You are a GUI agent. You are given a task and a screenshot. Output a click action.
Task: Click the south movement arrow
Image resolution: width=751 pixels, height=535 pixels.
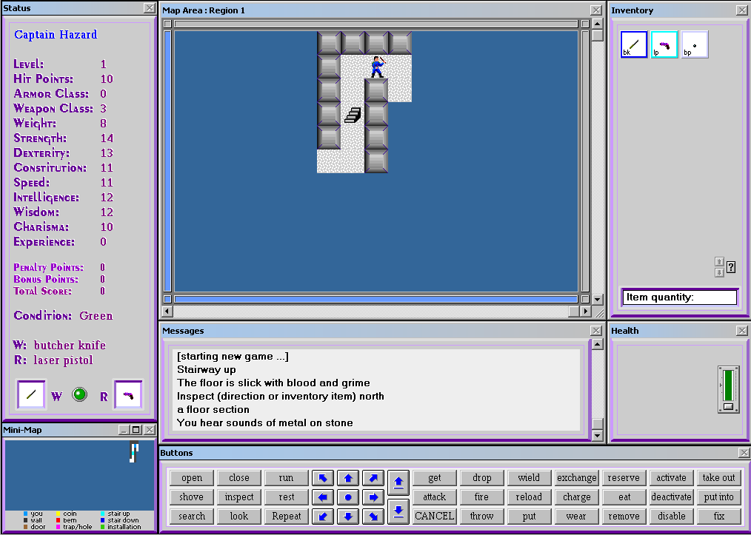pyautogui.click(x=348, y=517)
